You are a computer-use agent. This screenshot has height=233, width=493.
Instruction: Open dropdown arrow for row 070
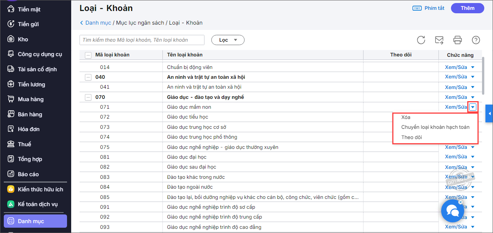pyautogui.click(x=473, y=97)
